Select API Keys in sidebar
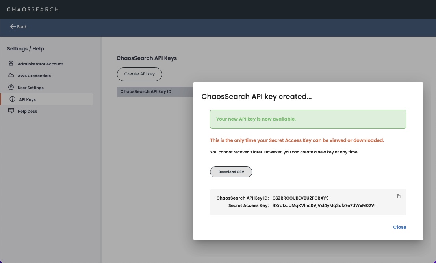The image size is (436, 263). [47, 99]
